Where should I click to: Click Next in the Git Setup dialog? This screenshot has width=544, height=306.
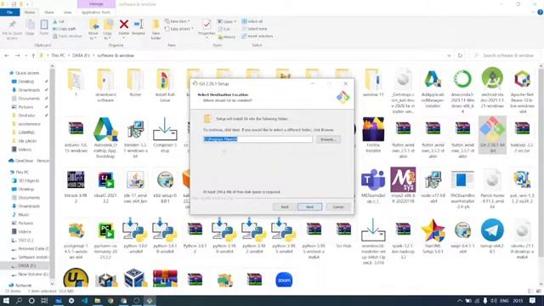[309, 207]
